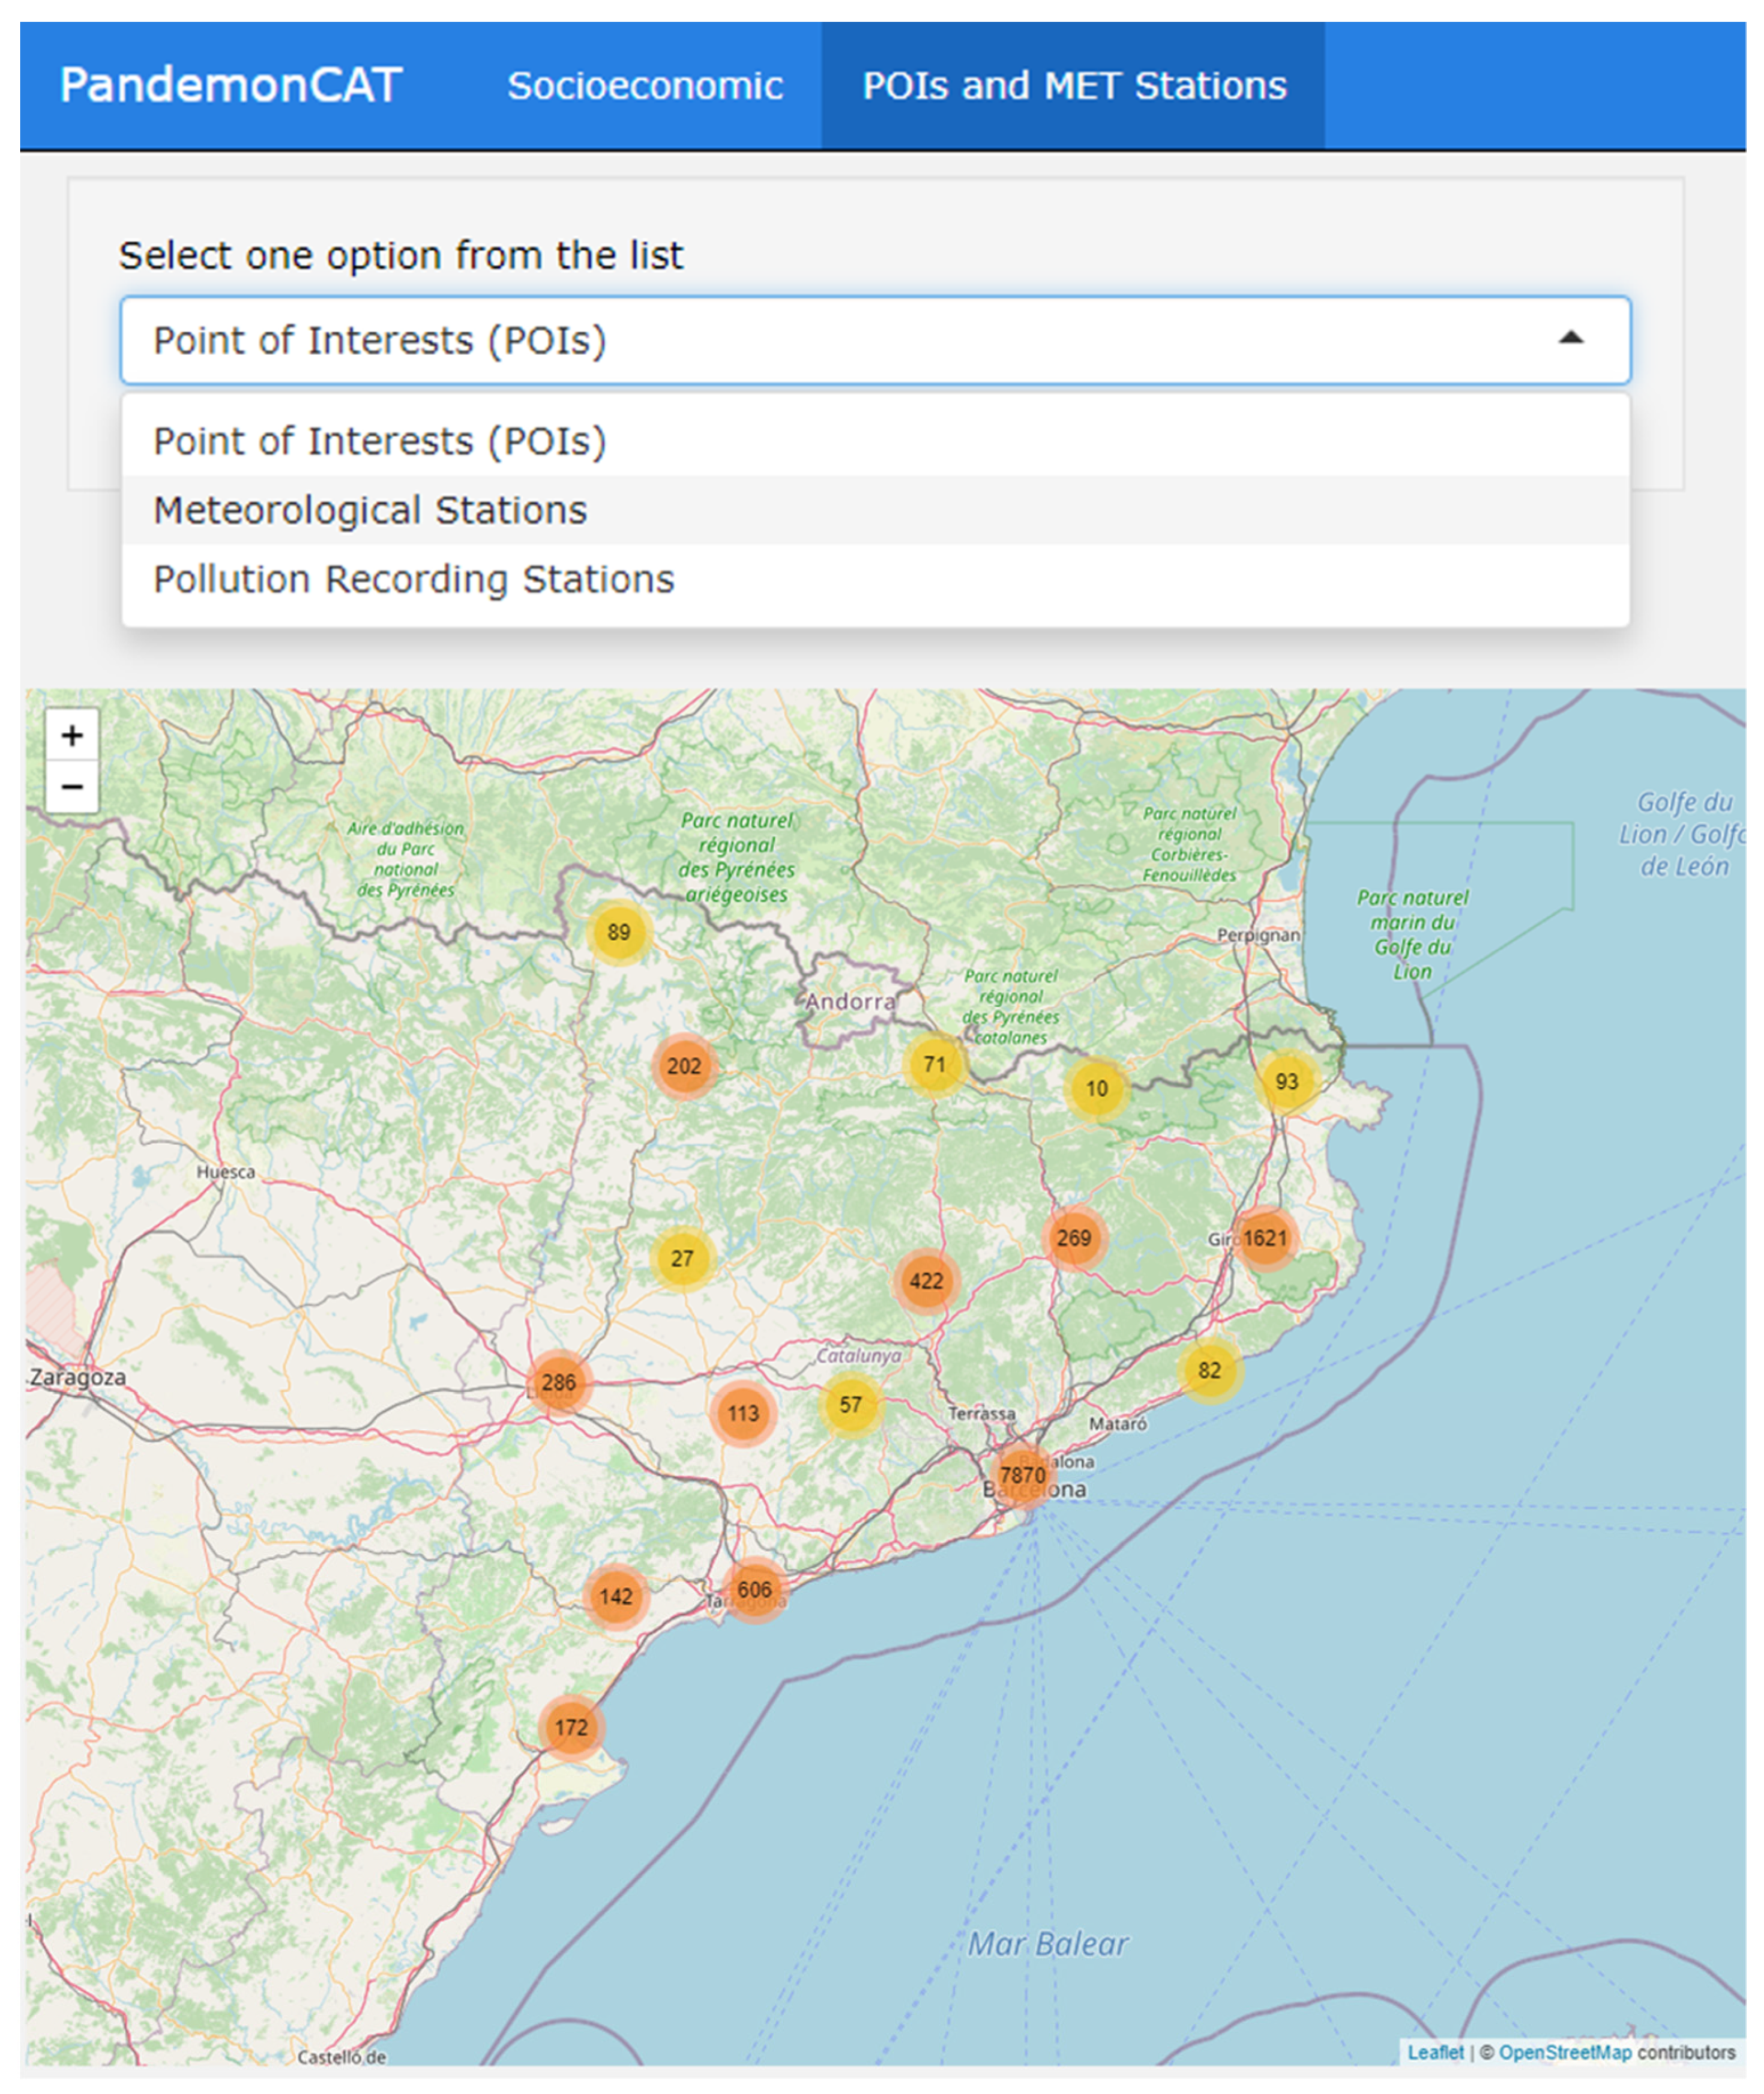Choose Meteorological Stations from the list
Viewport: 1764px width, 2094px height.
pos(370,510)
